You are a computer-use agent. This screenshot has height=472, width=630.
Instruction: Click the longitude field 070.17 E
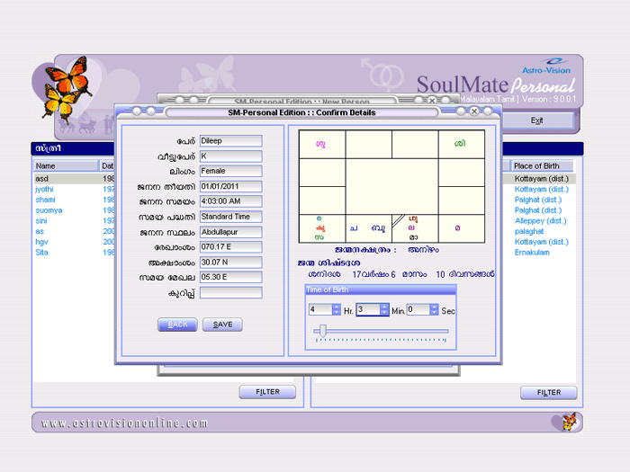(x=231, y=247)
